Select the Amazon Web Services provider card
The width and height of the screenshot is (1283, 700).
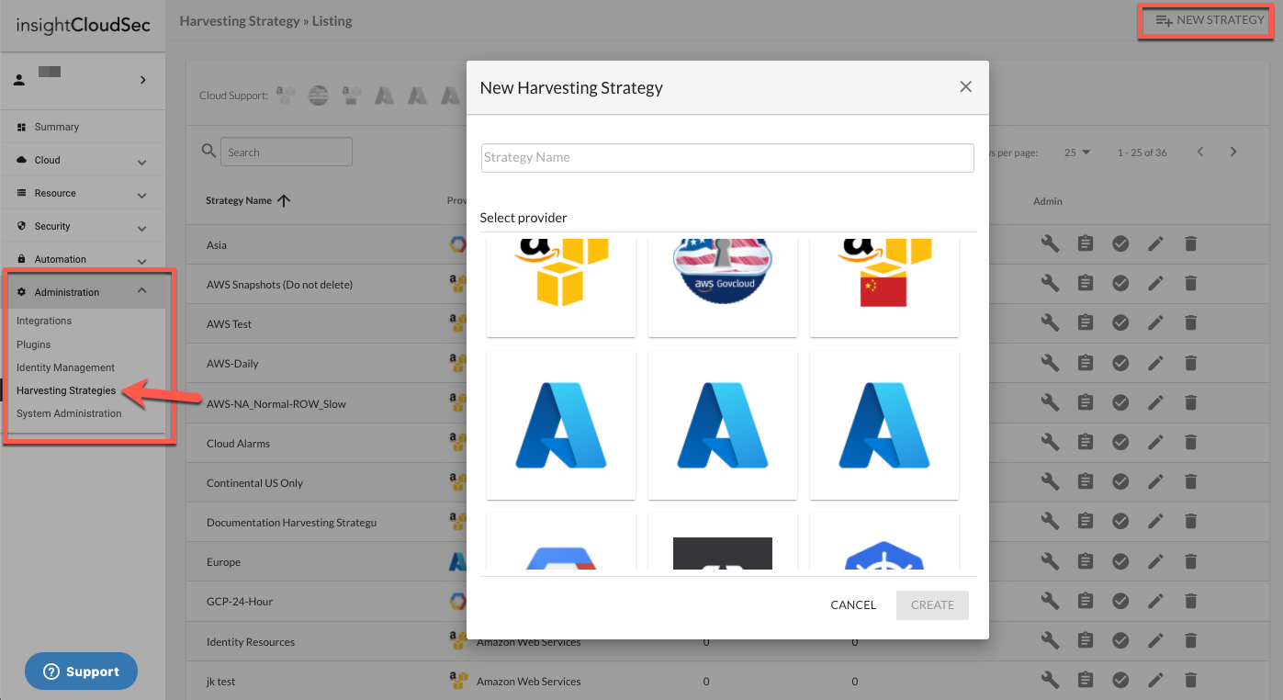pyautogui.click(x=561, y=287)
